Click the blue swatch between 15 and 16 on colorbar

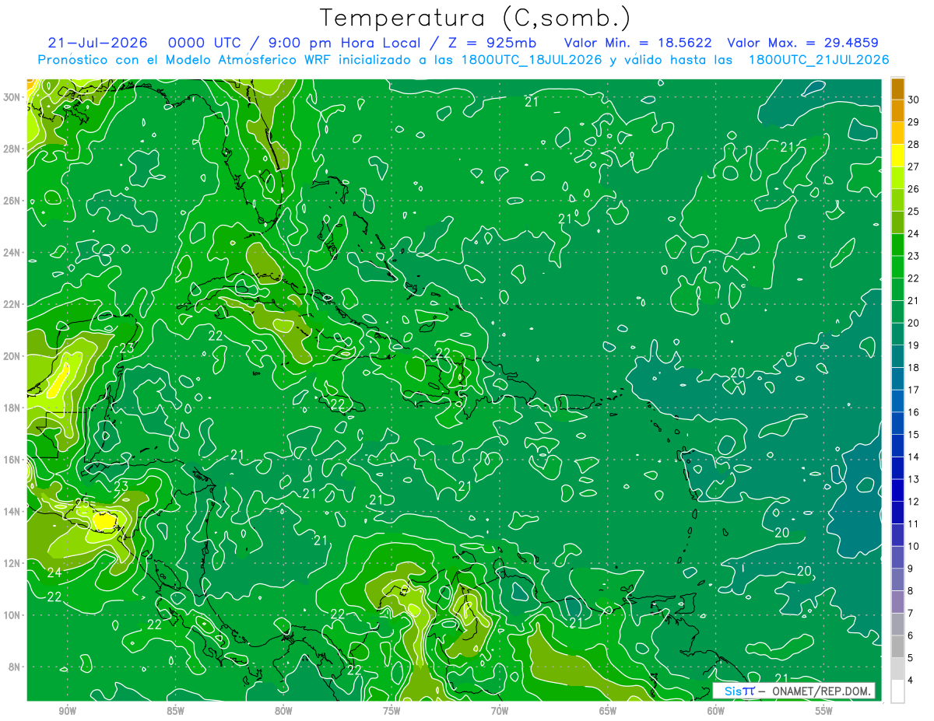(897, 423)
